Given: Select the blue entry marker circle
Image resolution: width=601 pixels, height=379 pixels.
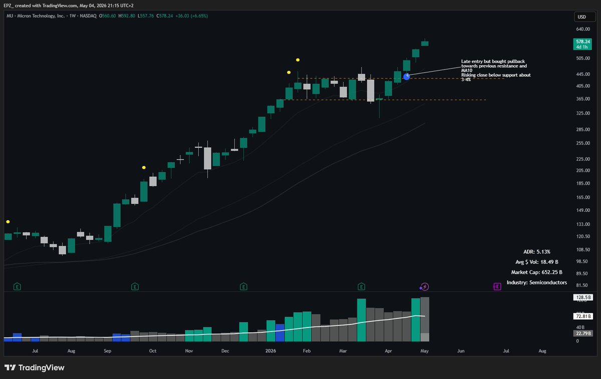Looking at the screenshot, I should pos(406,77).
